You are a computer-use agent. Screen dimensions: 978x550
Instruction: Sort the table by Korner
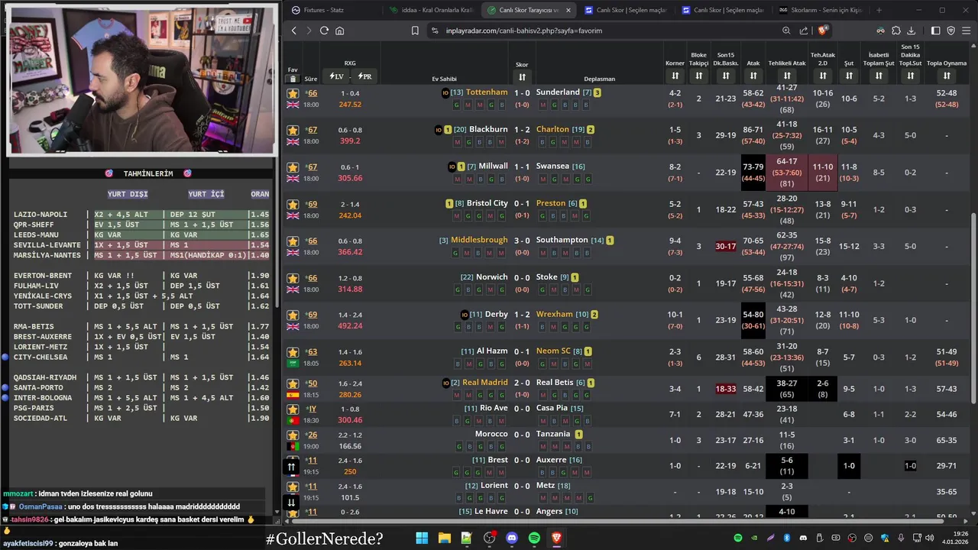click(x=675, y=76)
